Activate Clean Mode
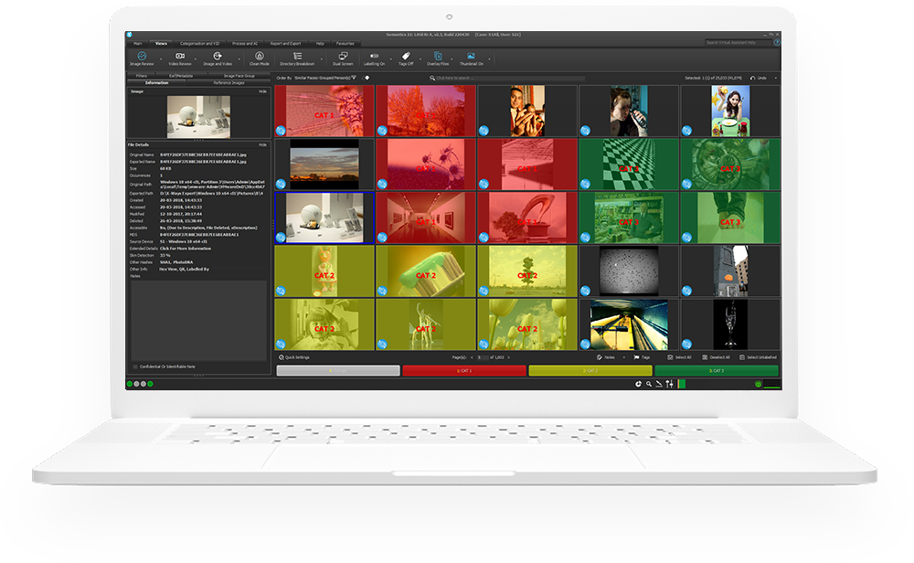The height and width of the screenshot is (563, 914). click(x=260, y=58)
